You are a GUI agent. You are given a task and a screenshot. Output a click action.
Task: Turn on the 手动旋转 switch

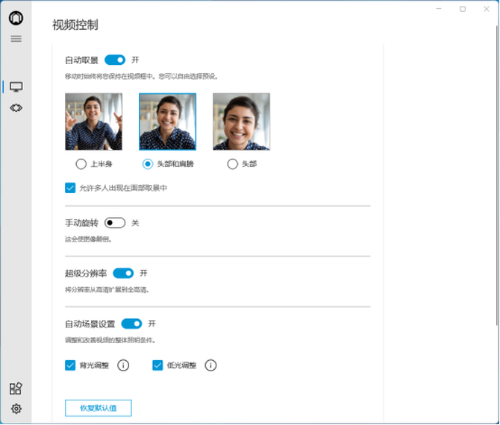(x=115, y=223)
